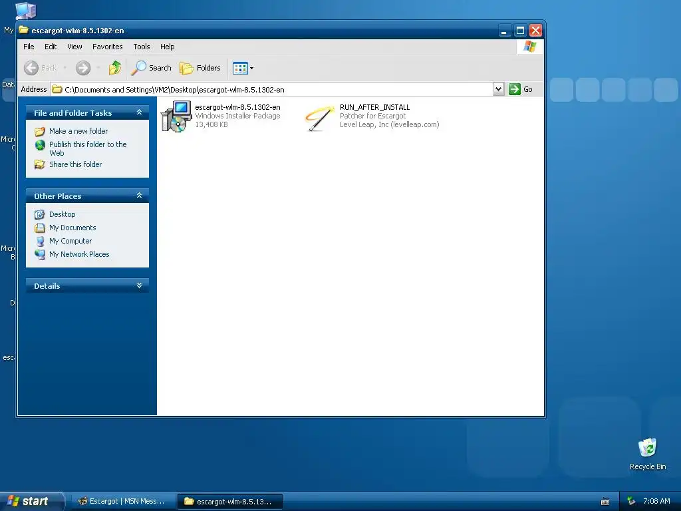The image size is (681, 511).
Task: Expand the Details panel
Action: click(x=140, y=285)
